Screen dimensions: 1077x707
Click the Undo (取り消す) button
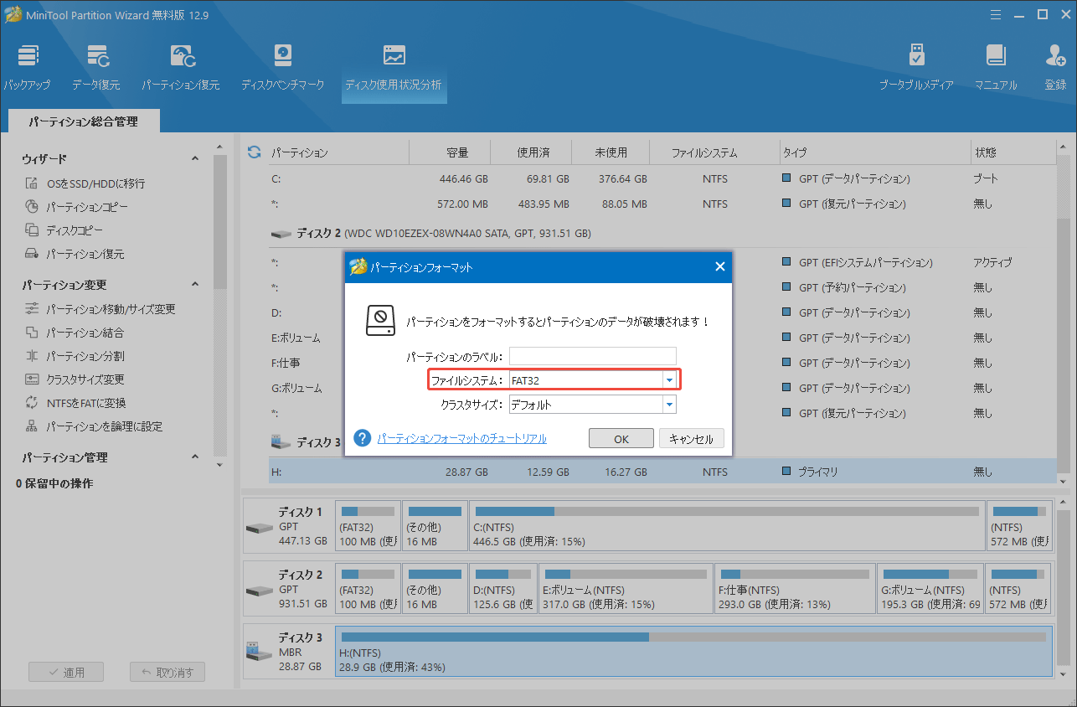[167, 672]
